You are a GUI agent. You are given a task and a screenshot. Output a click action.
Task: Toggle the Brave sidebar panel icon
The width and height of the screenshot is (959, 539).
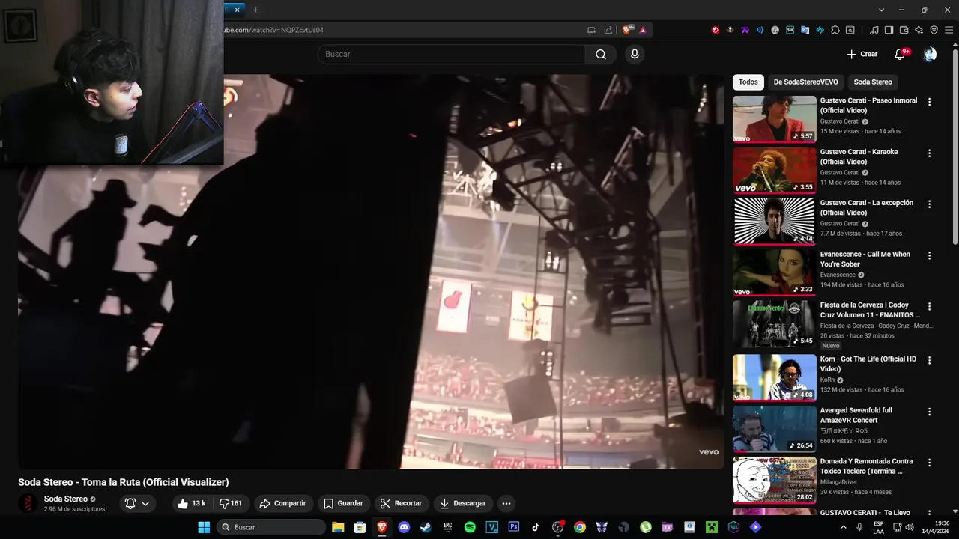(889, 30)
